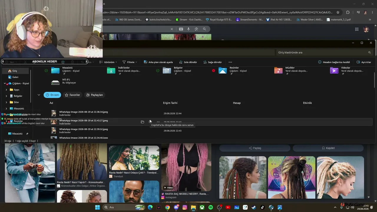This screenshot has width=377, height=212.
Task: Select Giriş in the navigation pane
Action: [16, 71]
